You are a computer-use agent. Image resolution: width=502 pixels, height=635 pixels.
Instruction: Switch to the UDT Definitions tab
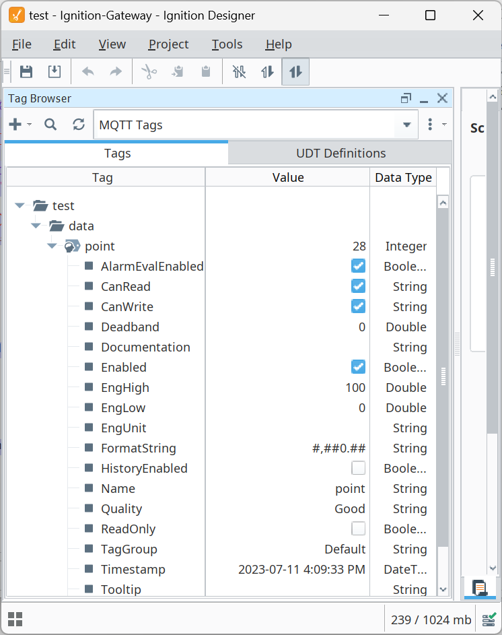[x=340, y=153]
